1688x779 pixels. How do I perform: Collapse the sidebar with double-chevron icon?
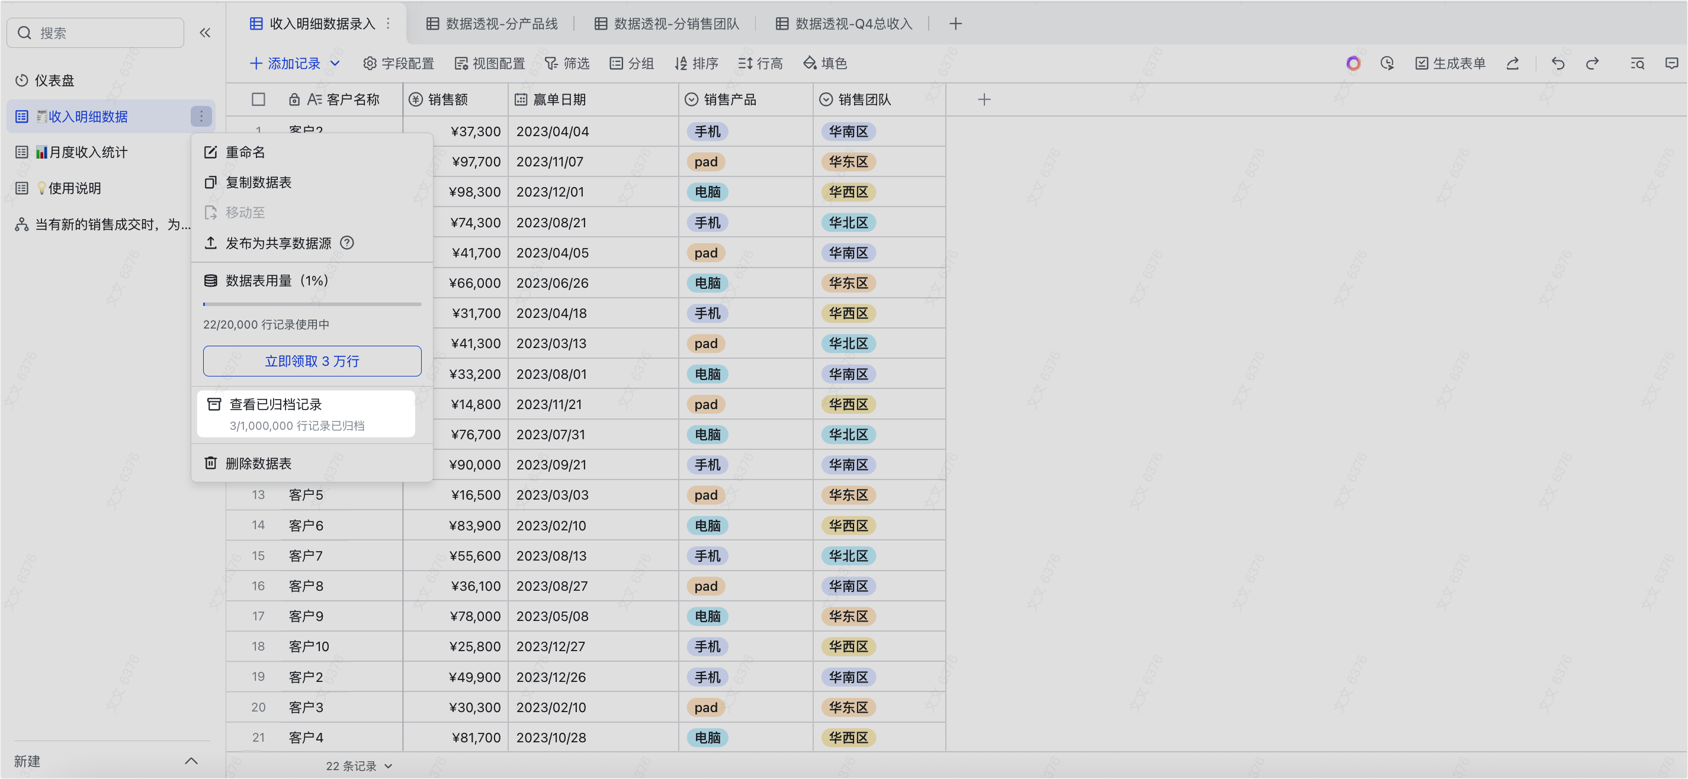(x=205, y=33)
